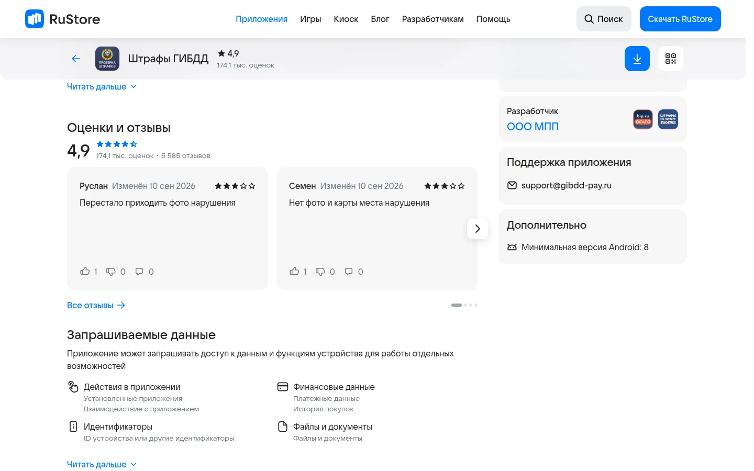Like Семен's review
The width and height of the screenshot is (754, 471).
(x=294, y=271)
